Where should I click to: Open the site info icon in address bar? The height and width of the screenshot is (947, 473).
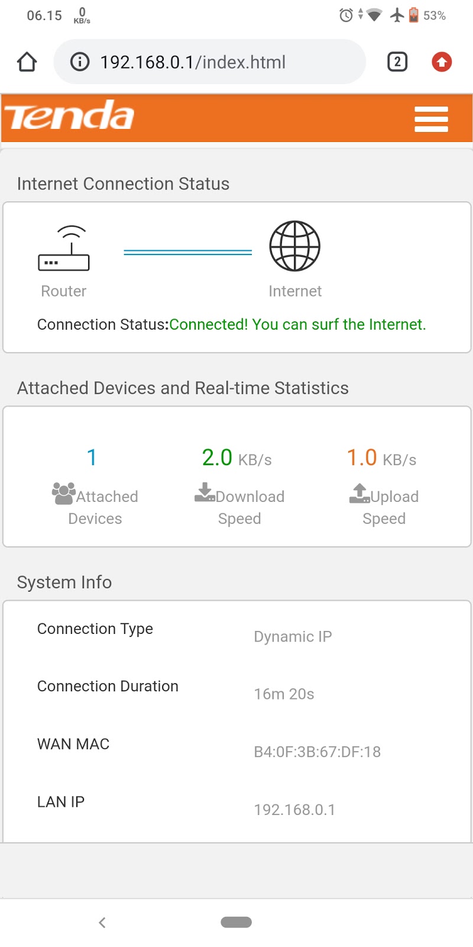(x=80, y=62)
